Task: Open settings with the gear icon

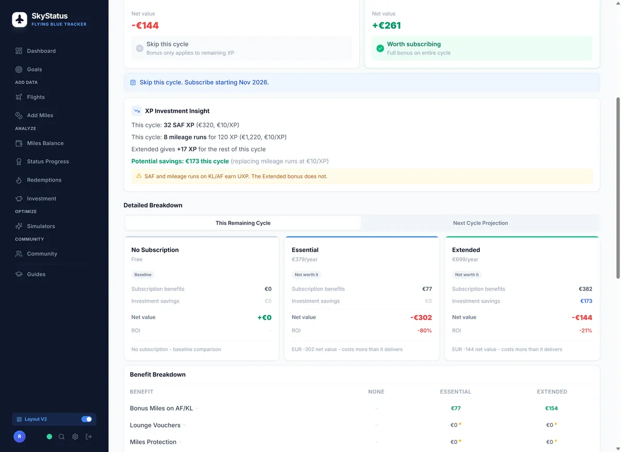Action: coord(75,436)
